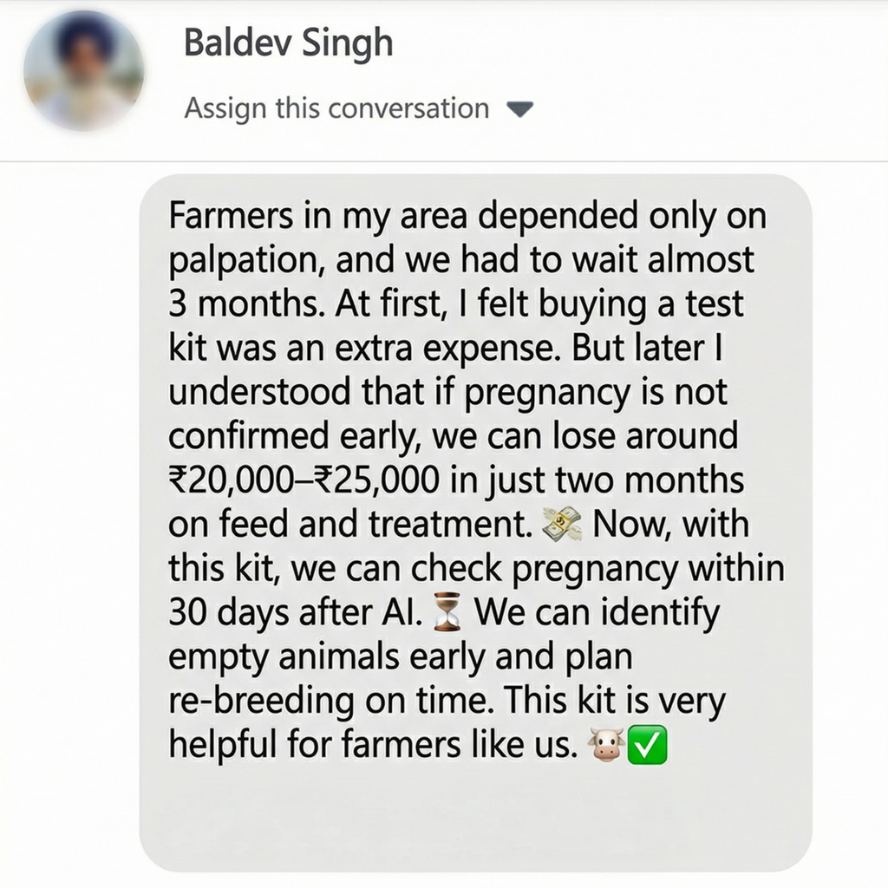This screenshot has height=888, width=888.
Task: Select the ₹20,000–₹25,000 amount text
Action: (304, 479)
